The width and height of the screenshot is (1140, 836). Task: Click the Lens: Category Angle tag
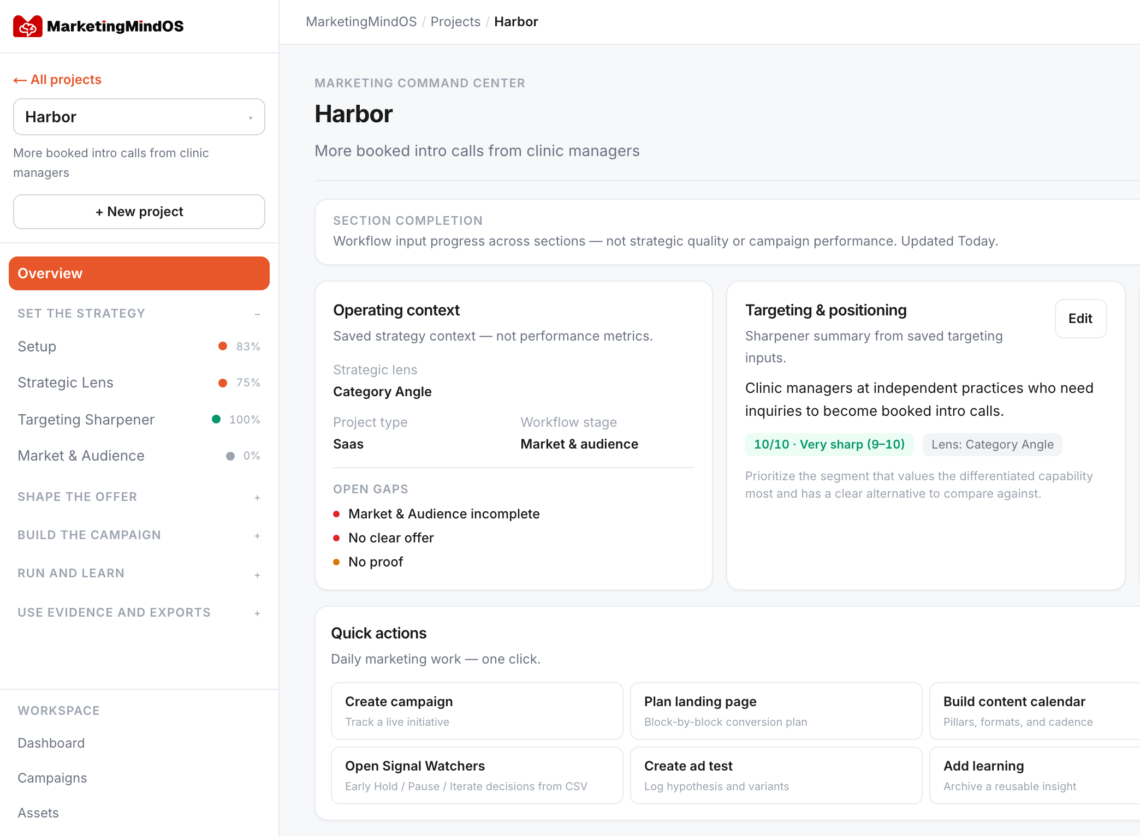point(993,445)
